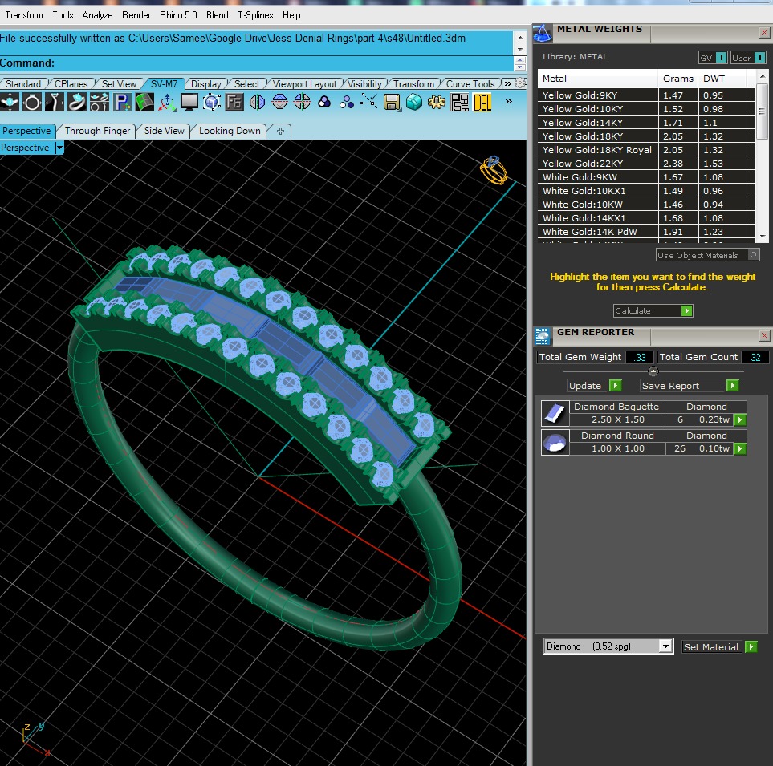Click metal list scroll up arrow
Image resolution: width=773 pixels, height=766 pixels.
[x=762, y=76]
